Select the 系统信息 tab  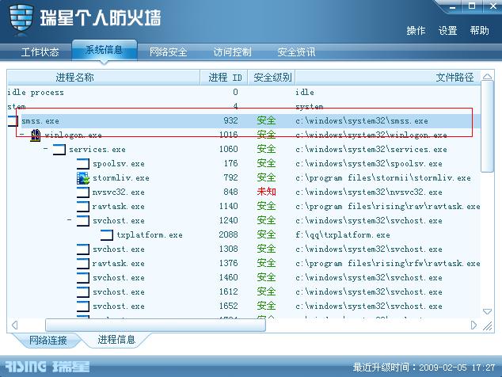(x=105, y=50)
